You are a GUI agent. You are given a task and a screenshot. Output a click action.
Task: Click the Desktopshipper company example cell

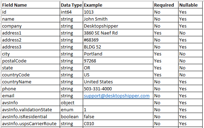pyautogui.click(x=118, y=26)
